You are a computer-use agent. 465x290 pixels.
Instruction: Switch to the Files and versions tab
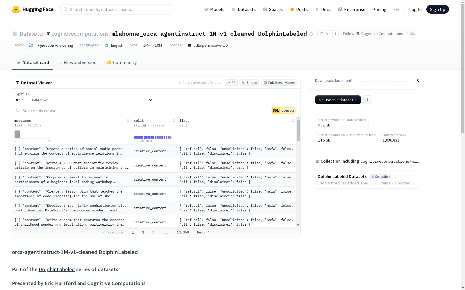(78, 63)
